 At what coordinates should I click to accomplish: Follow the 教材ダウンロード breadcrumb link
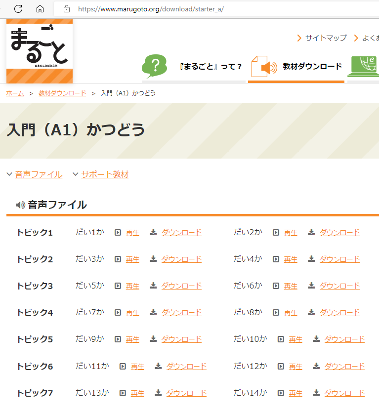62,93
